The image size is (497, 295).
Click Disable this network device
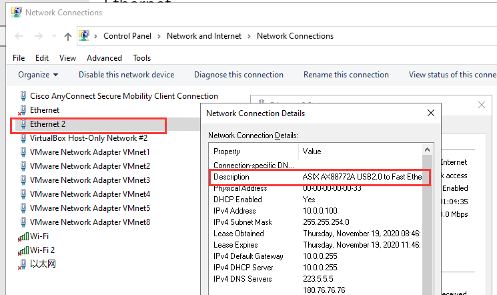(126, 75)
